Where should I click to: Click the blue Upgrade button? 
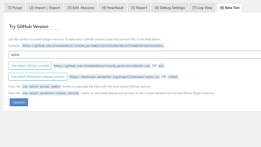point(19,102)
